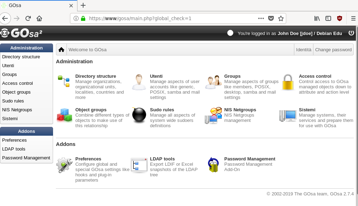Open the Object groups heading link
Viewport: 358px width, 206px height.
(91, 110)
